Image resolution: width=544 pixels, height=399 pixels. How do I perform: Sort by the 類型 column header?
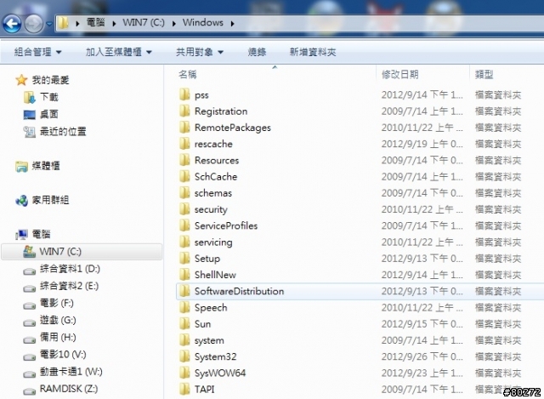click(x=484, y=74)
